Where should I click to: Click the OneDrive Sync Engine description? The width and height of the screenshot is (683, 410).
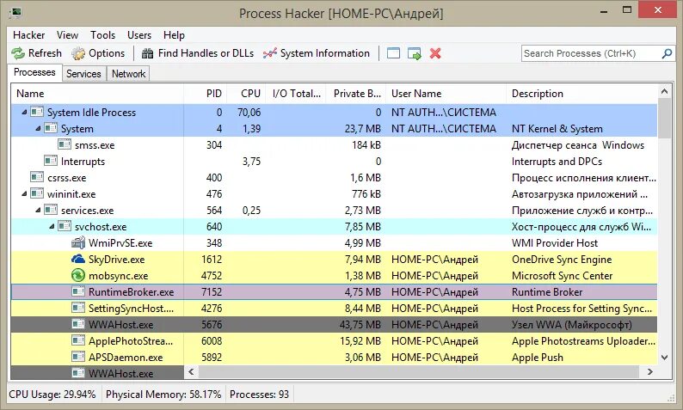pos(562,260)
